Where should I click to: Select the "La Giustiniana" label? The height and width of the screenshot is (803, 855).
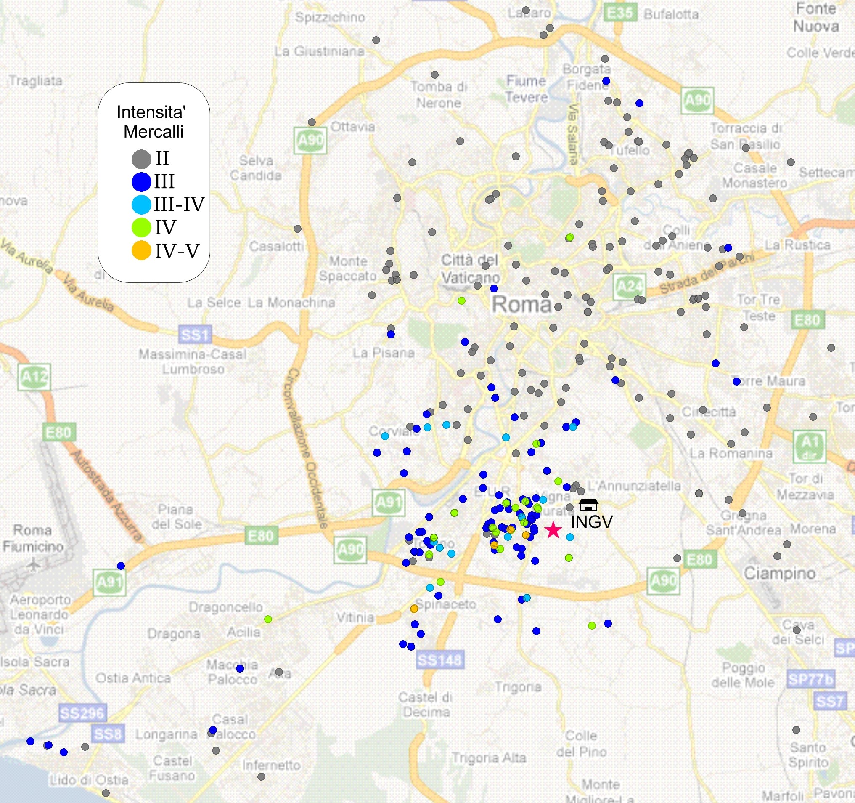click(320, 51)
